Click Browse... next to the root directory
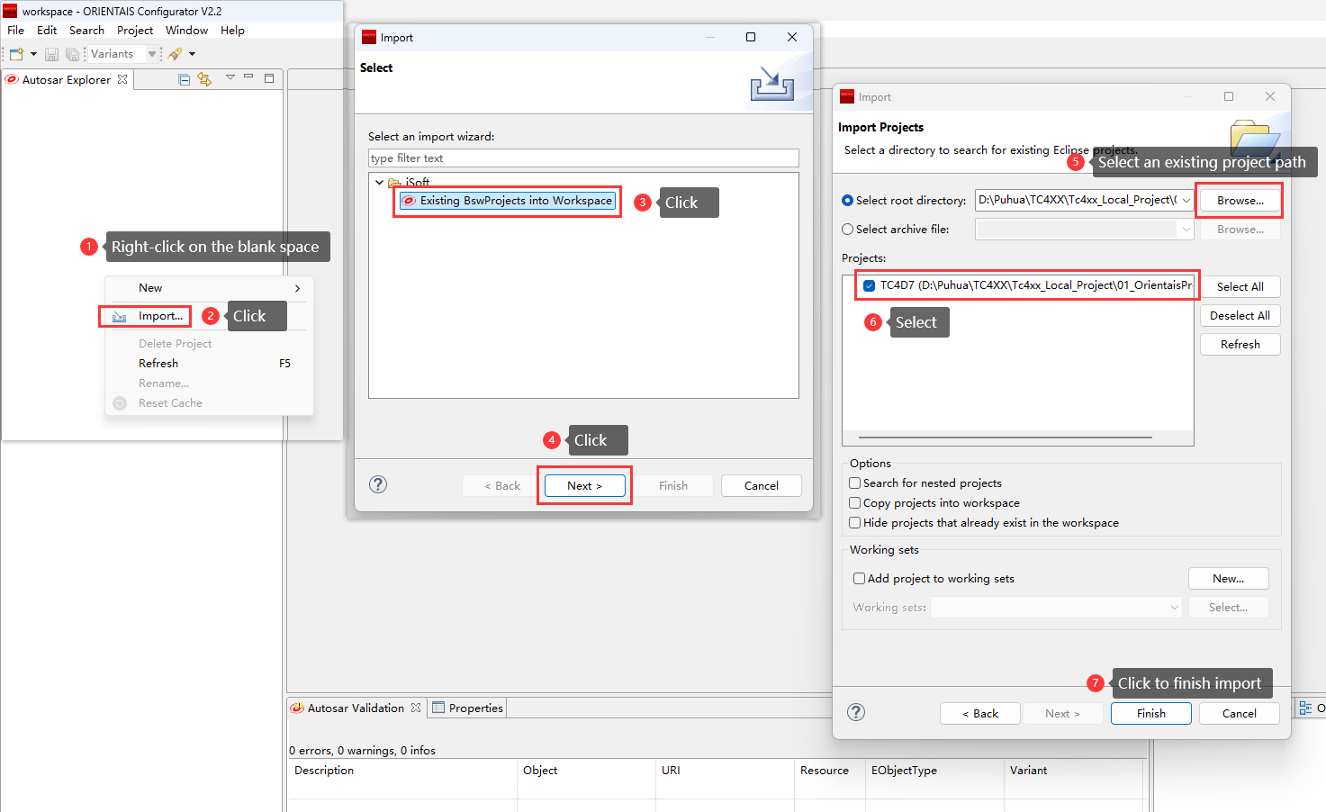 (x=1240, y=201)
